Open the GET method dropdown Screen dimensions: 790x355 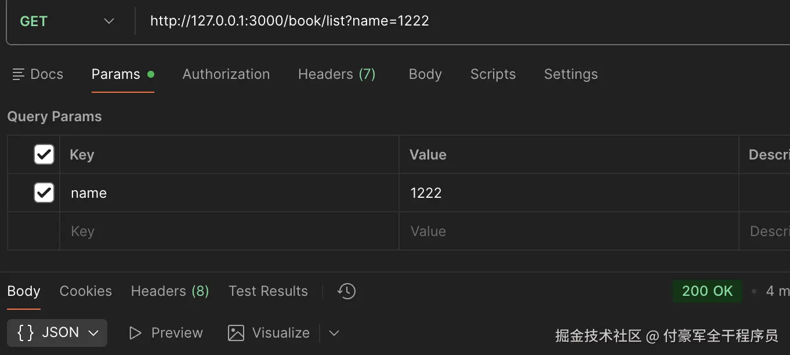tap(67, 21)
